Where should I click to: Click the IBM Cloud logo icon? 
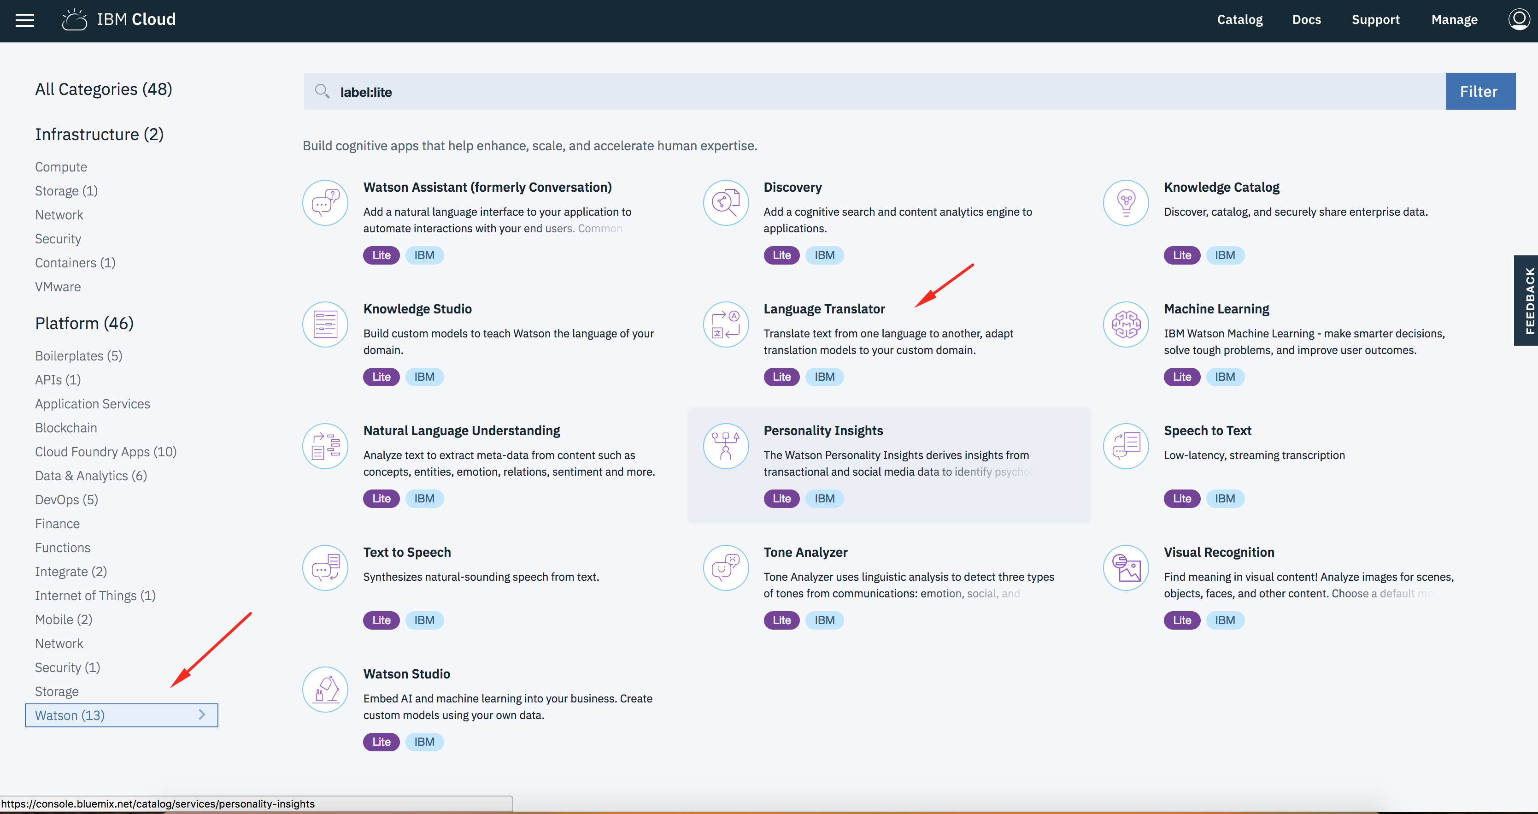(75, 20)
